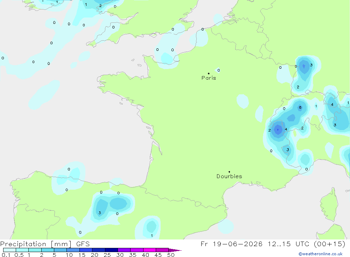Screen dimensions: 350x257
Task: Click the "3" precipitation value over northern Spain
Action: tap(100, 213)
